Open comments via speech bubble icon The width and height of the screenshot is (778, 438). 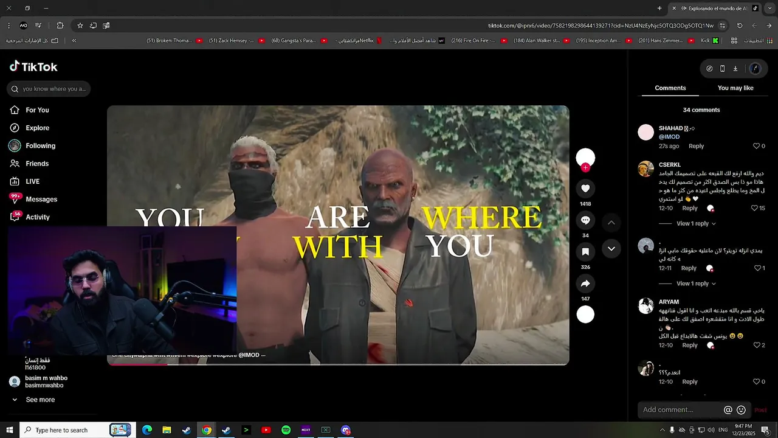(585, 220)
